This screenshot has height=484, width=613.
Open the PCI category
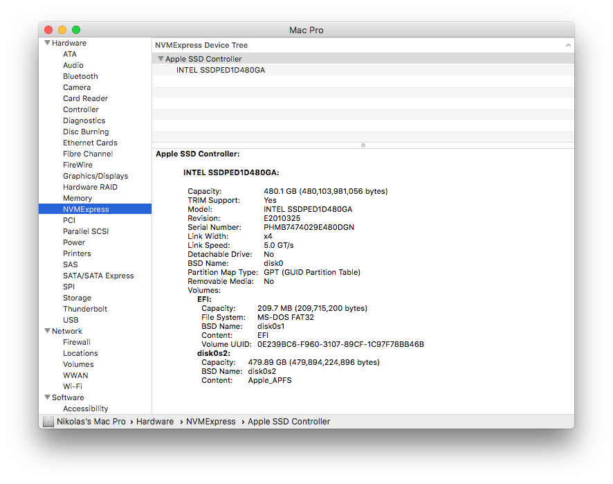pos(69,220)
